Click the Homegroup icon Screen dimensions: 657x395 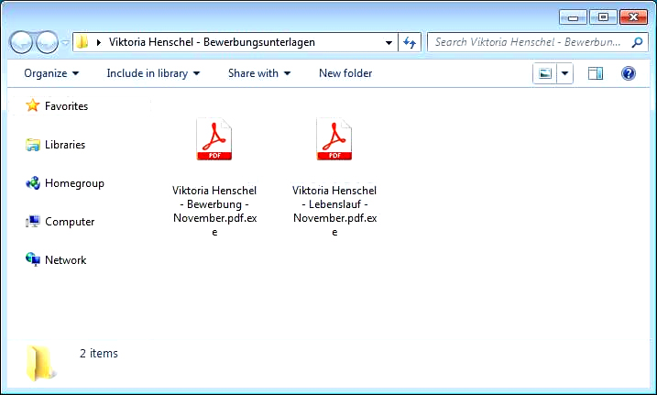click(x=33, y=183)
